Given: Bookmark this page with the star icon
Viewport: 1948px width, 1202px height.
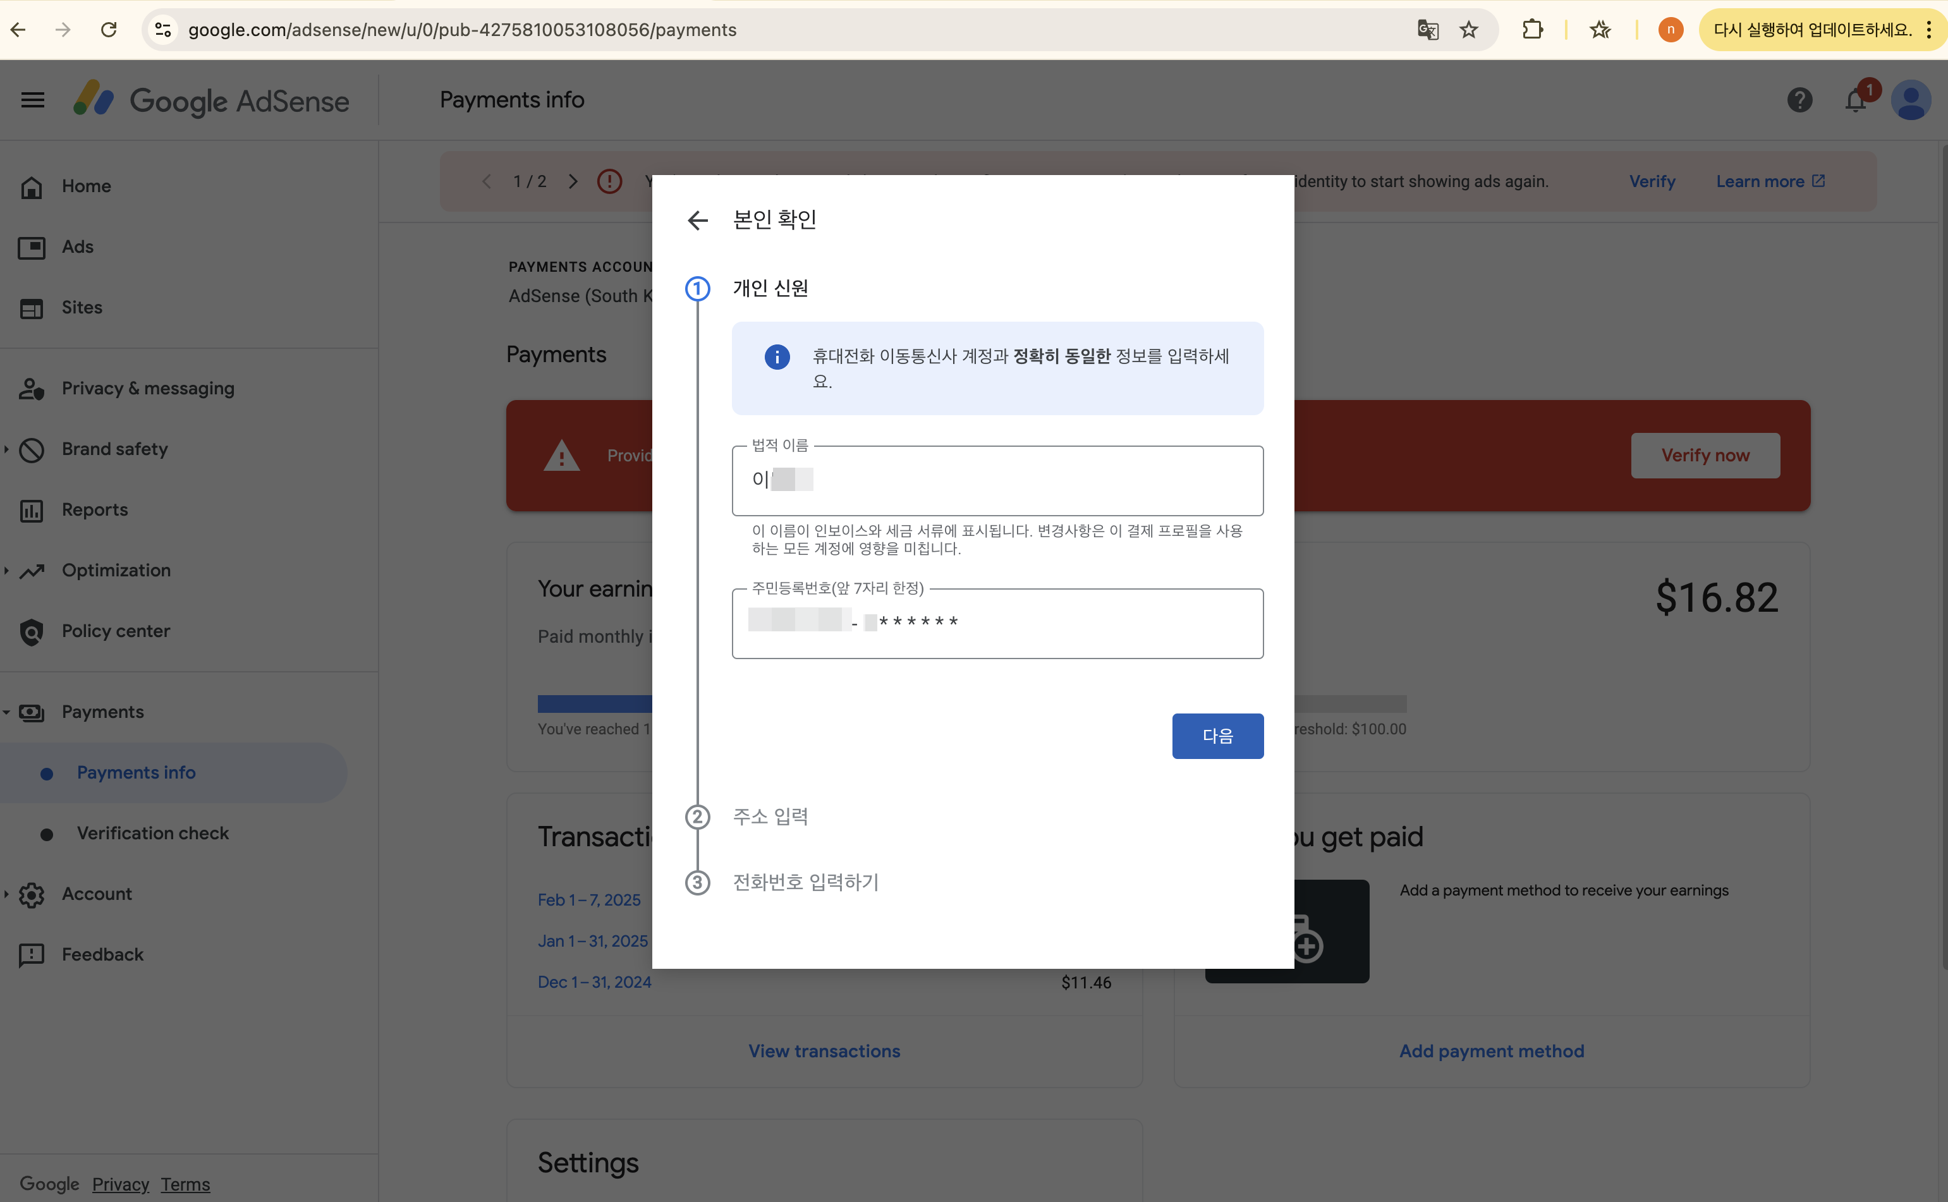Looking at the screenshot, I should point(1468,30).
